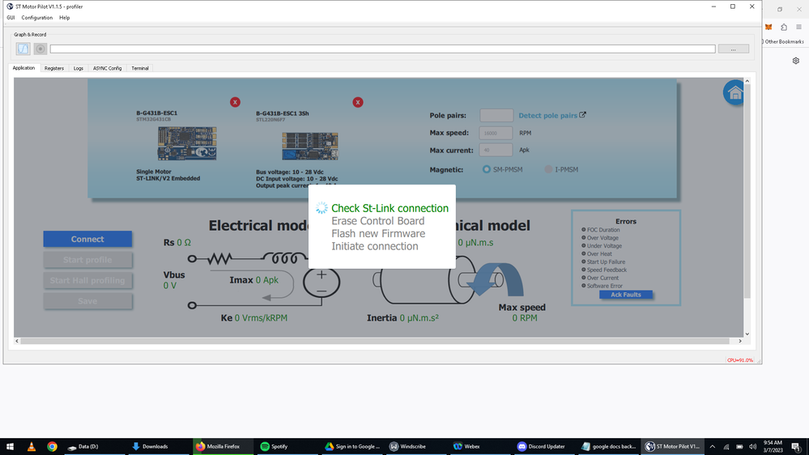Switch to the Terminal tab
Screen dimensions: 809x455
coord(140,68)
